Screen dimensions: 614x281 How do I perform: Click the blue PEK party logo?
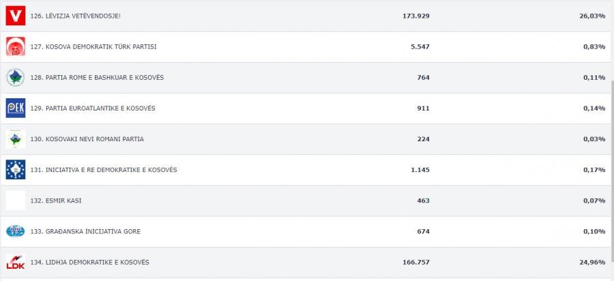point(16,108)
